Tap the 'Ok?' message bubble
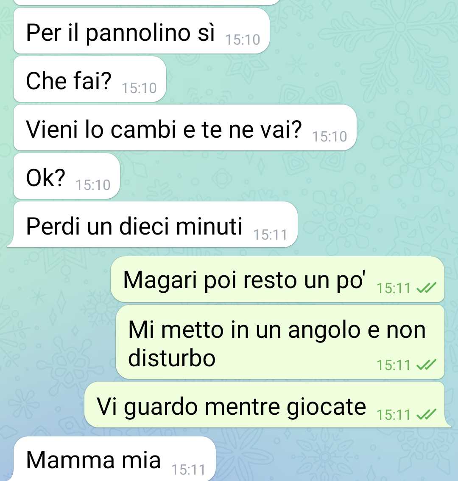458x481 pixels. point(67,176)
